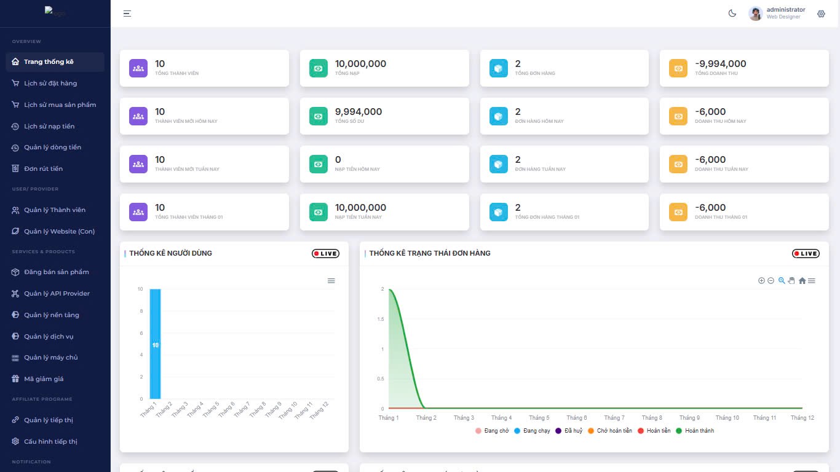Click server icon beside Quản lý máy chủ
This screenshot has height=472, width=840.
16,357
